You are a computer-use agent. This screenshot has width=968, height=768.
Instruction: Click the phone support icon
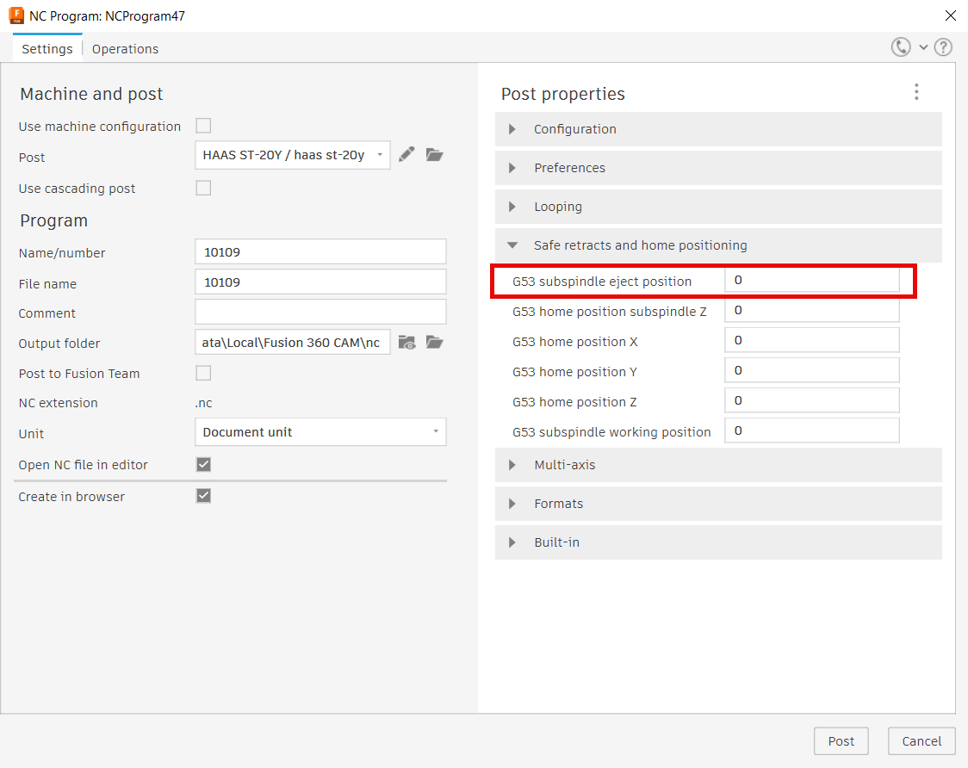(901, 47)
